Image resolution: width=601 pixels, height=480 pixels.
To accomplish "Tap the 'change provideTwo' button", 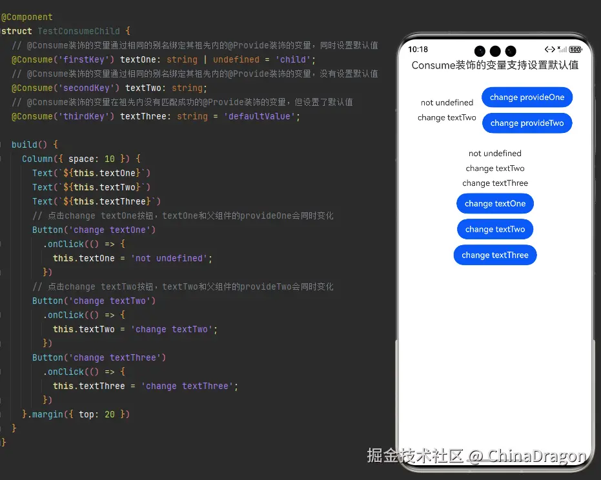I will pyautogui.click(x=527, y=123).
